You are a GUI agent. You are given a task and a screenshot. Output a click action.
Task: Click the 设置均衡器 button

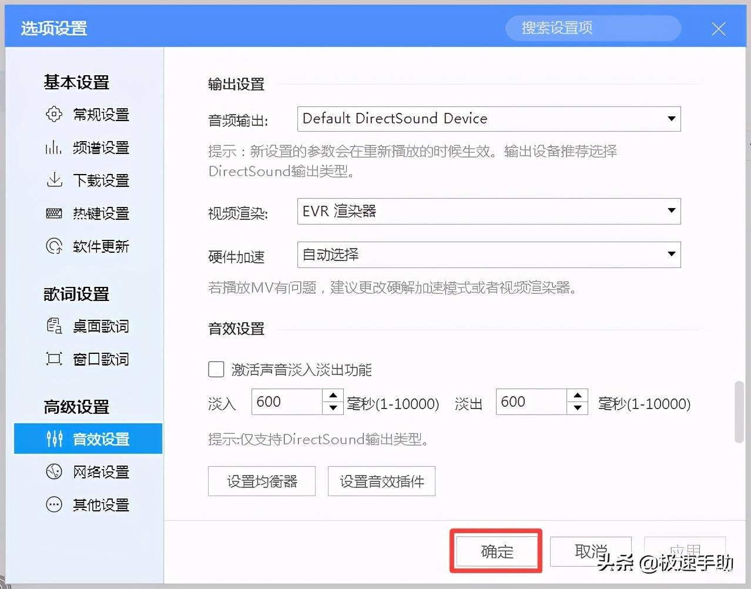tap(261, 481)
